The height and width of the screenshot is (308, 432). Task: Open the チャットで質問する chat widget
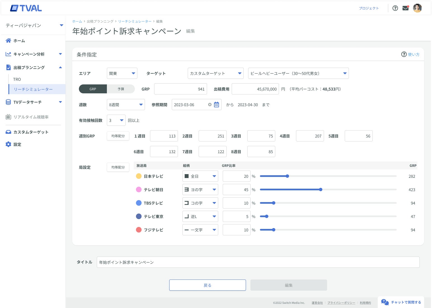pyautogui.click(x=401, y=302)
